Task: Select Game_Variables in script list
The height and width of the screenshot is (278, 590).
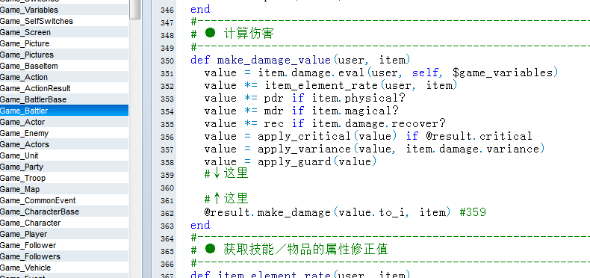Action: click(x=64, y=10)
